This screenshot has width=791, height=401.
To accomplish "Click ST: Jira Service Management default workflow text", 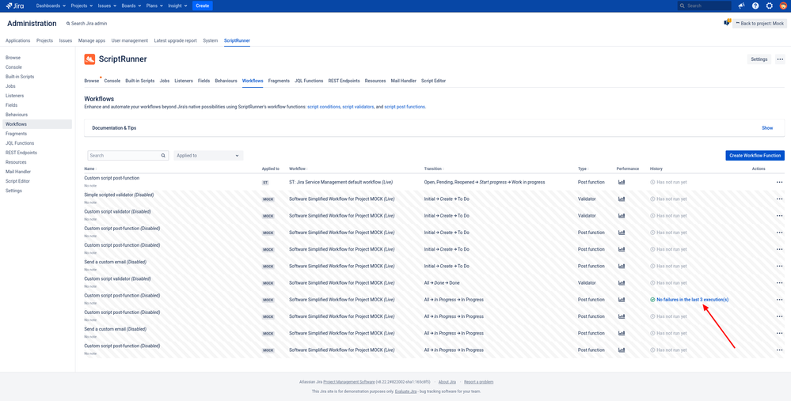I will [x=341, y=183].
